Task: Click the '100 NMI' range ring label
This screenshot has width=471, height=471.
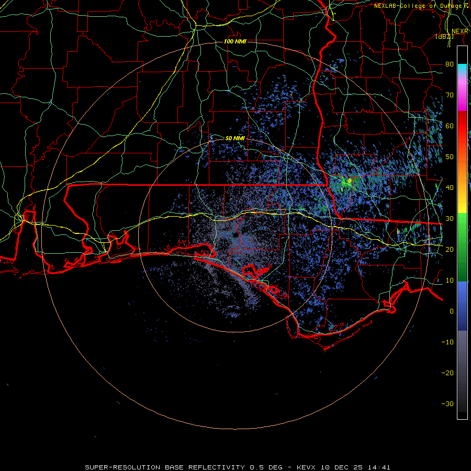Action: pos(235,41)
